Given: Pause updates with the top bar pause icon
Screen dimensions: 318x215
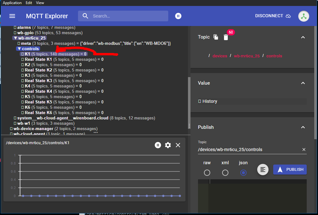Looking at the screenshot, I should tap(178, 16).
